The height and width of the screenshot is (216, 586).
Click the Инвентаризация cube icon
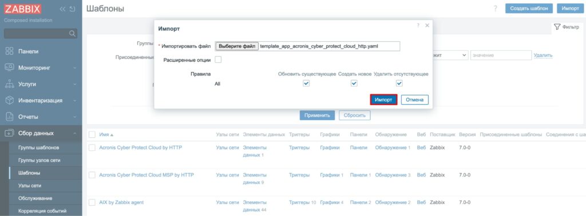[9, 101]
